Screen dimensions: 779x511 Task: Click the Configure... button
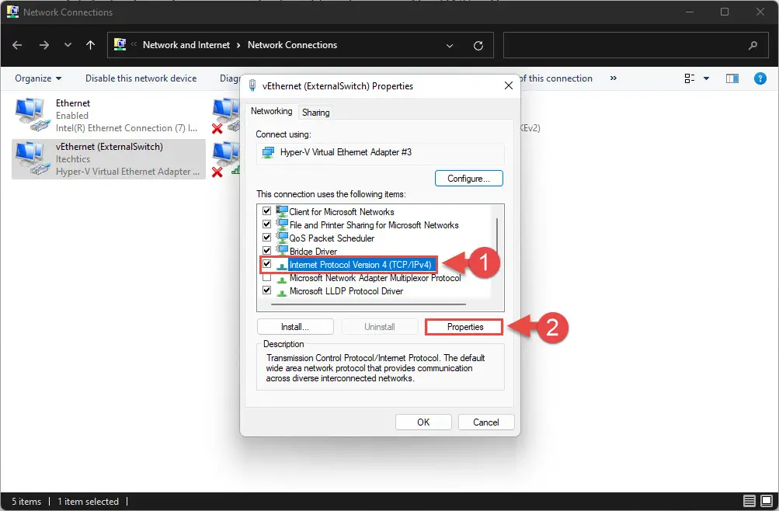(x=468, y=179)
